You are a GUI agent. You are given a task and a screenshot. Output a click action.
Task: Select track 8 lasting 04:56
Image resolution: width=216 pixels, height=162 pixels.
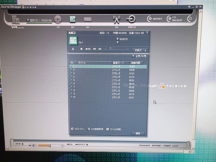pyautogui.click(x=108, y=90)
